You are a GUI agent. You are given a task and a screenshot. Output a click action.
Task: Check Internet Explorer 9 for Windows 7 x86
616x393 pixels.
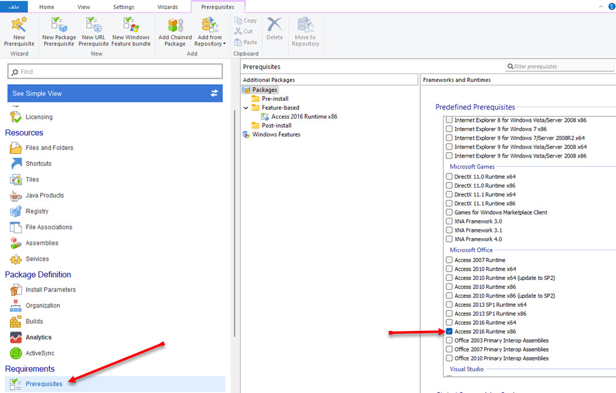449,129
